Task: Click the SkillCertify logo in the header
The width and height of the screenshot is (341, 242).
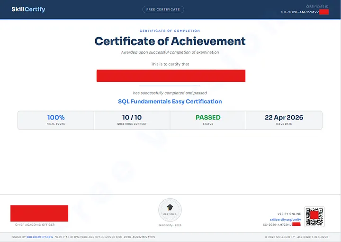Action: click(28, 9)
